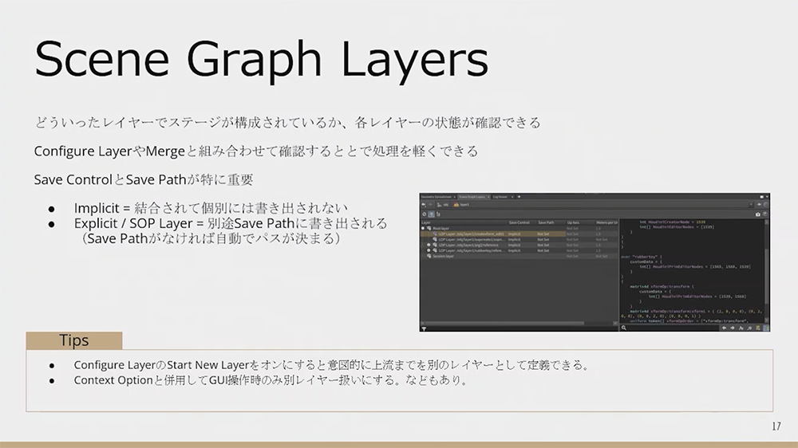The height and width of the screenshot is (448, 798).
Task: Click the back navigation arrow in the pane
Action: click(425, 204)
